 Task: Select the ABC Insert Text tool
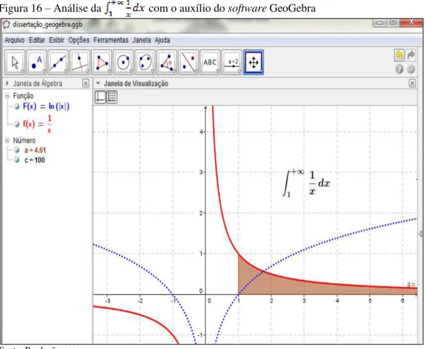(210, 62)
